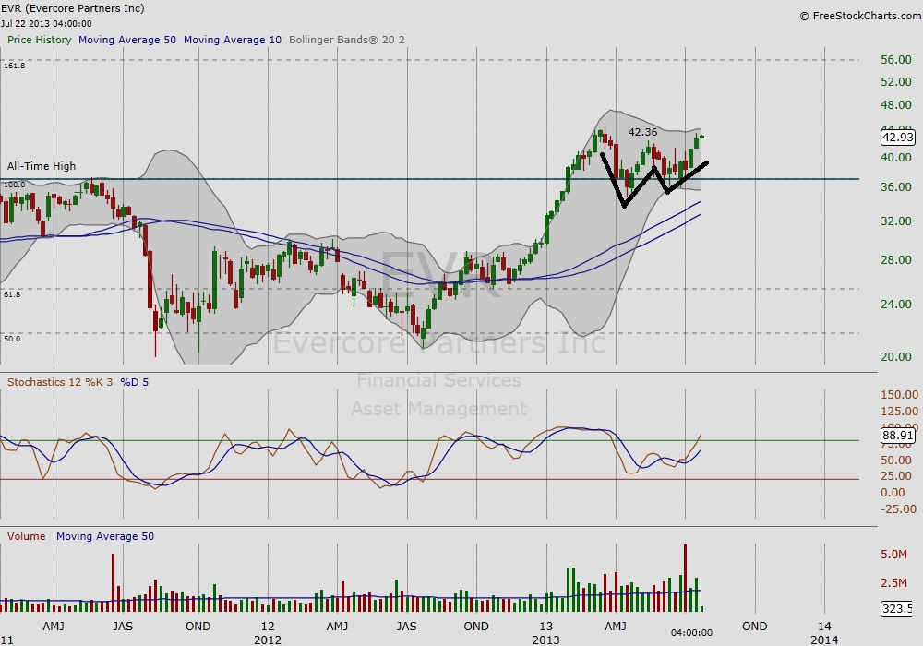Click the 5.0M volume axis label
923x646 pixels.
pos(893,555)
